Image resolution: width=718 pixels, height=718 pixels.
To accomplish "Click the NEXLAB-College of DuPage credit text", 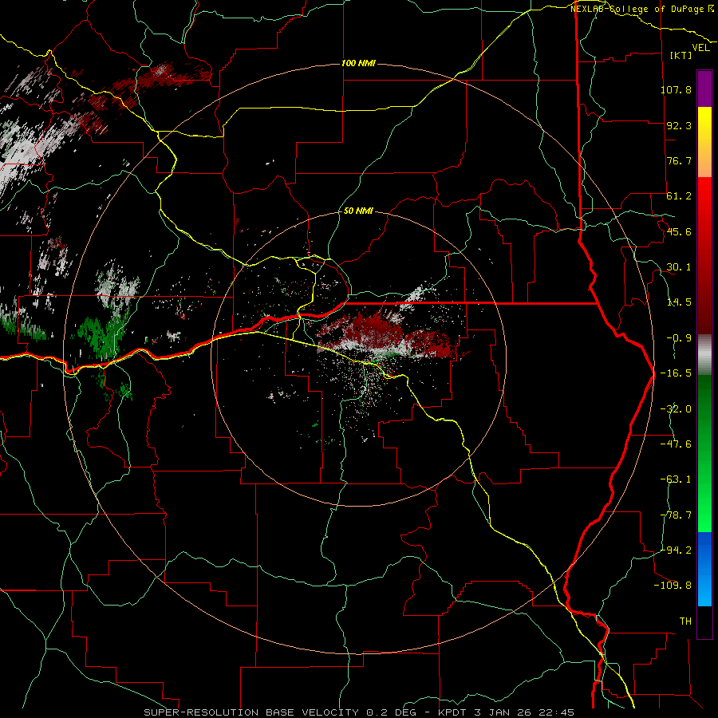I will tap(642, 9).
